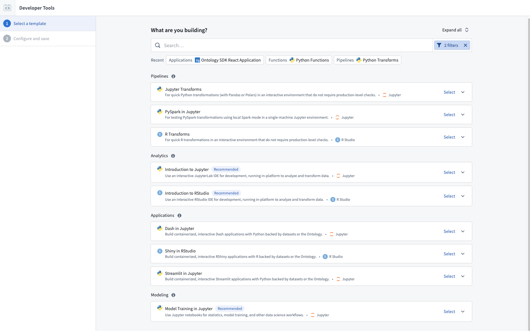Click Python icon on Streamlit in Jupyter
The height and width of the screenshot is (331, 530).
pyautogui.click(x=160, y=273)
